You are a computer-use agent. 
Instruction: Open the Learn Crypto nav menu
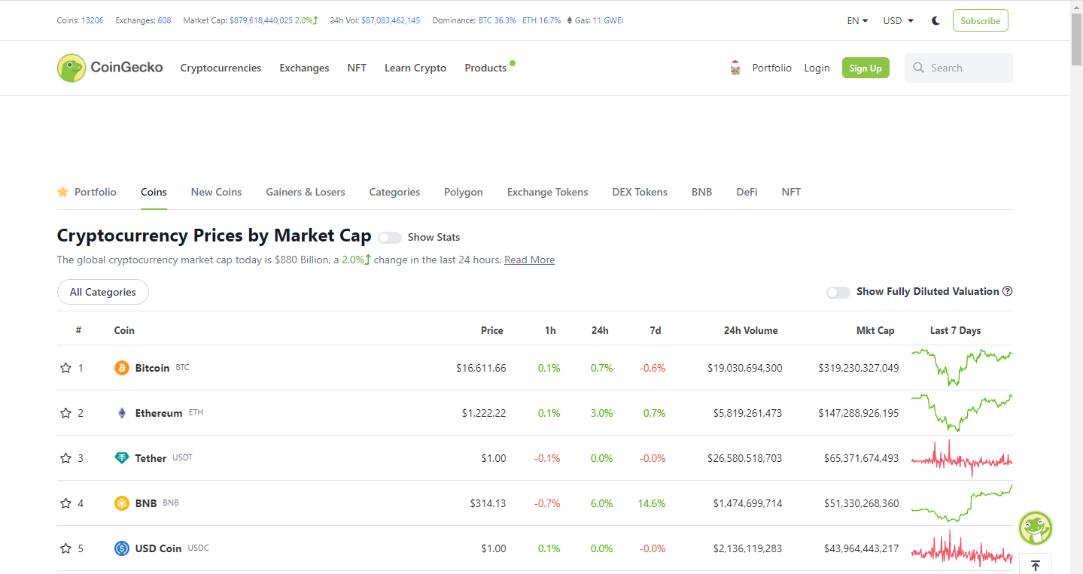coord(415,68)
